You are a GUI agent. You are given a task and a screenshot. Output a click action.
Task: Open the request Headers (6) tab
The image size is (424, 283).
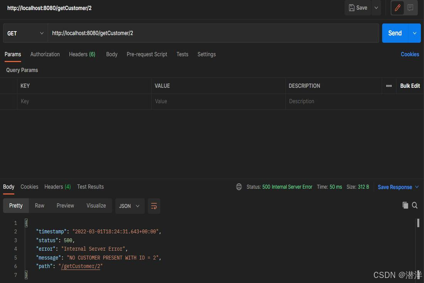click(82, 54)
